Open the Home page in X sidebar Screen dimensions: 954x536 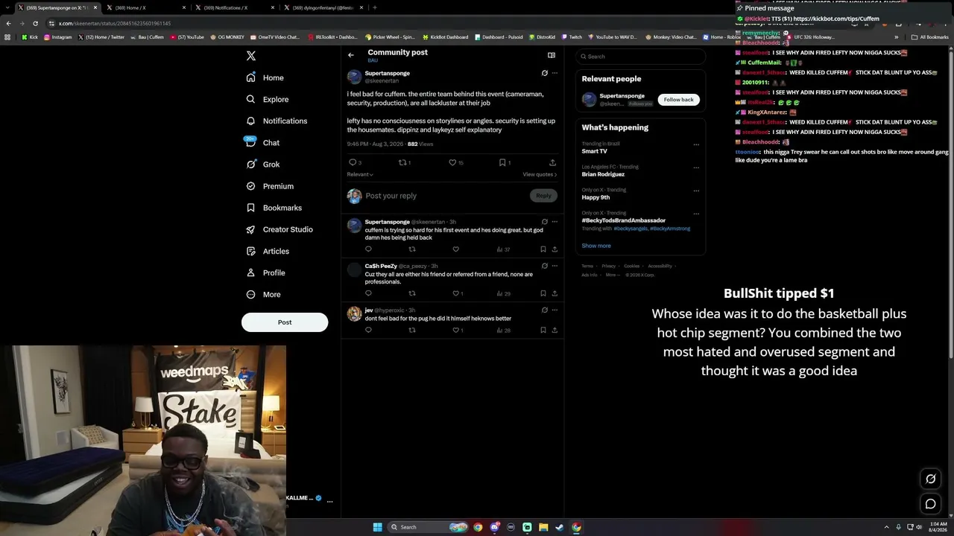coord(265,77)
